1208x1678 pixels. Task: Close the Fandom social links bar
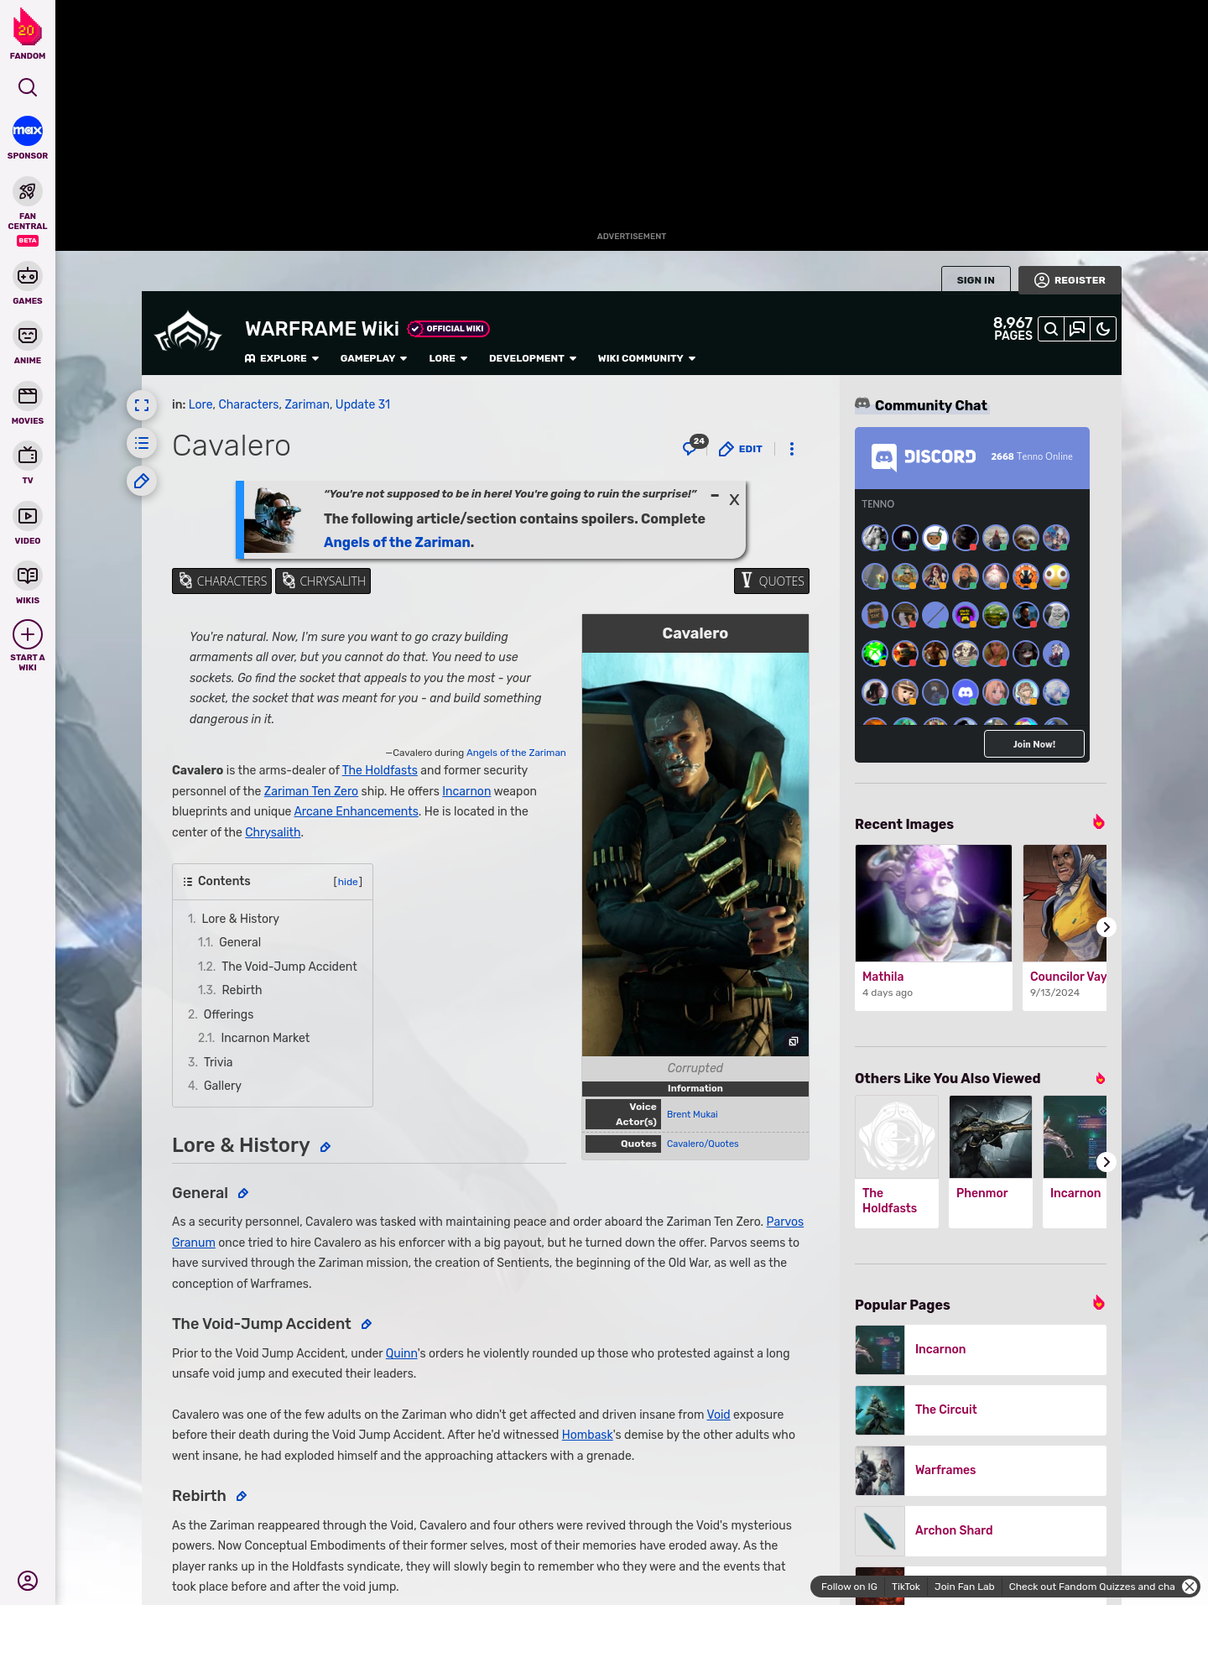pos(1190,1587)
